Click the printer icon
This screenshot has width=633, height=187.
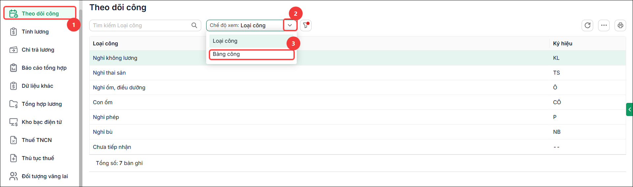pos(620,25)
